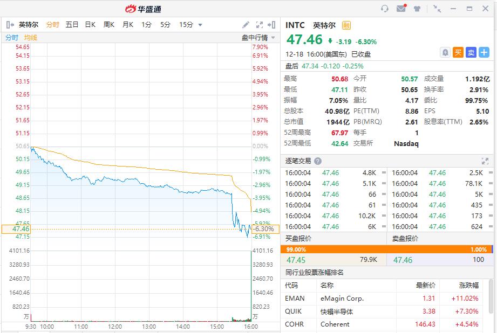
Task: Toggle the 均线 average line legend
Action: click(x=31, y=38)
